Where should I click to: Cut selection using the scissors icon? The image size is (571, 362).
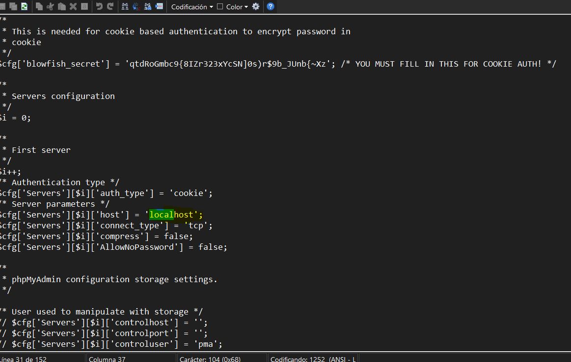[x=50, y=6]
